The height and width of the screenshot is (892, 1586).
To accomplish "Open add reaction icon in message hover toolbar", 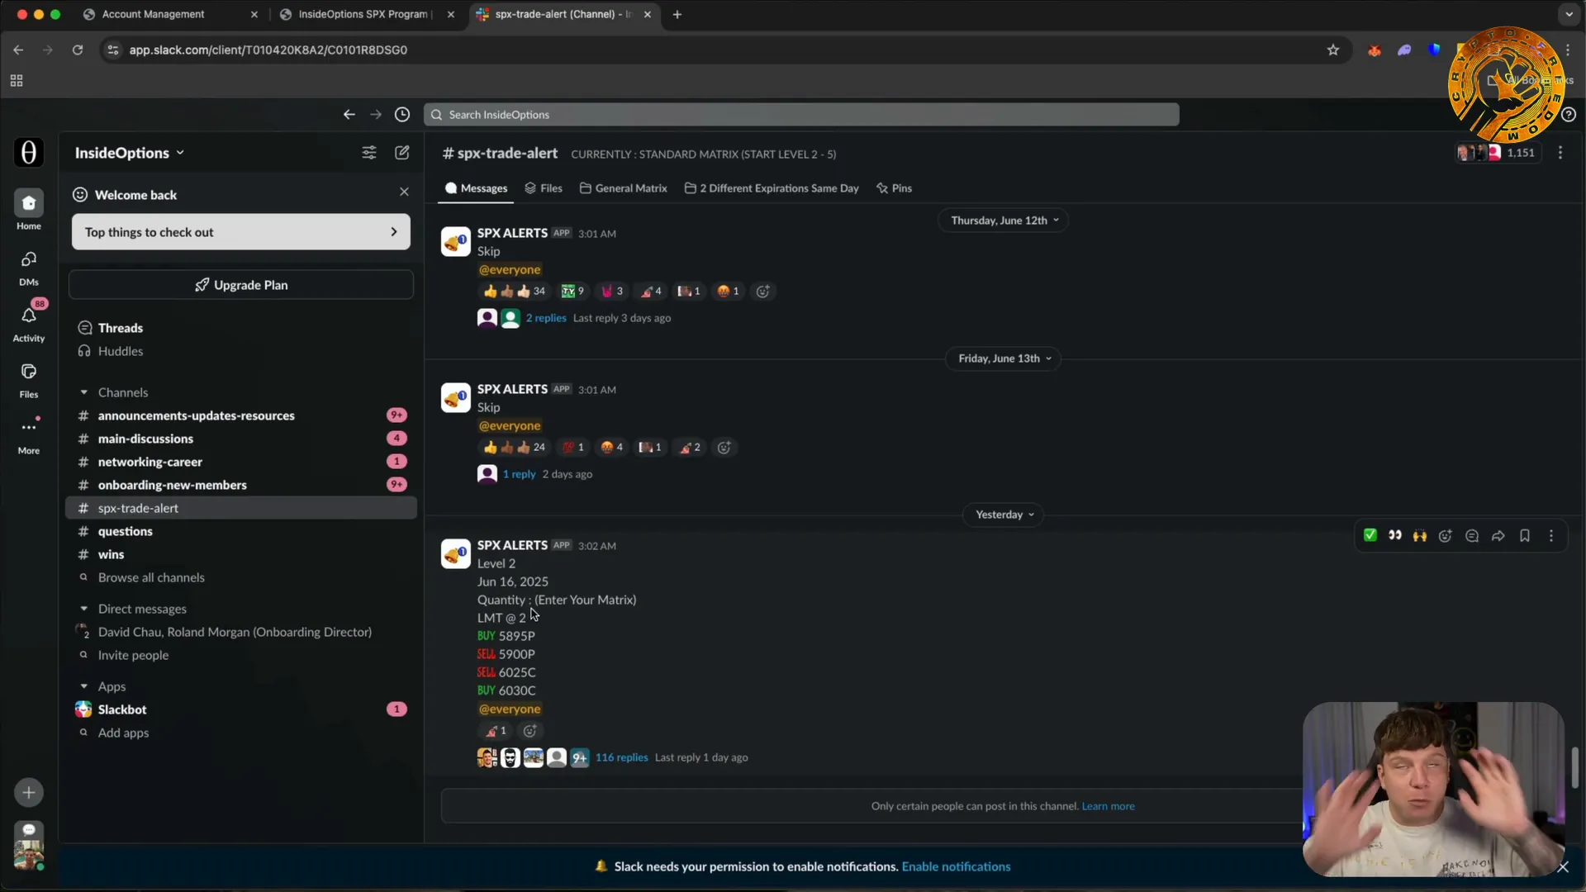I will point(1446,536).
